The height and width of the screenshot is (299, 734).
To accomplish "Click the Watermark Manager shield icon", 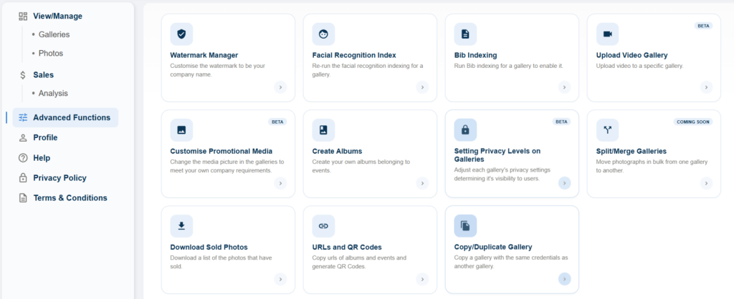I will pos(181,34).
